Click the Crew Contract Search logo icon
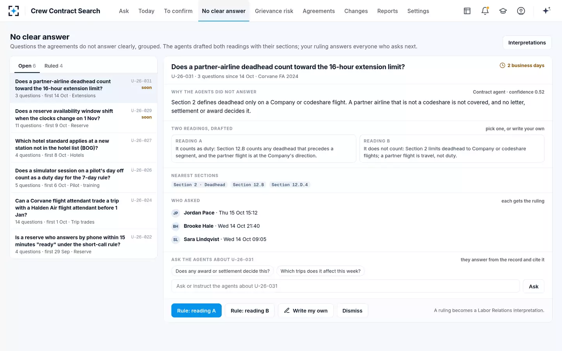562x351 pixels. (x=14, y=11)
